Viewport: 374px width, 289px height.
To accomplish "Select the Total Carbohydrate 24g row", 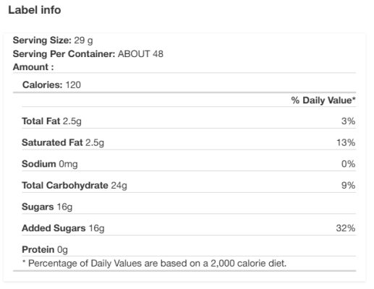I will pyautogui.click(x=189, y=185).
